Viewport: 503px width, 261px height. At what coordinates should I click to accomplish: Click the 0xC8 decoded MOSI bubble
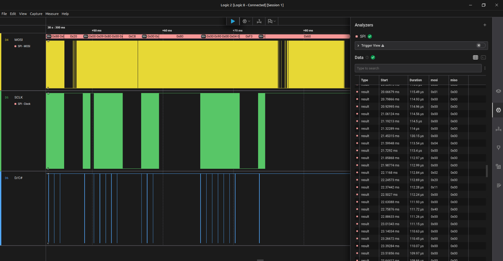click(132, 36)
